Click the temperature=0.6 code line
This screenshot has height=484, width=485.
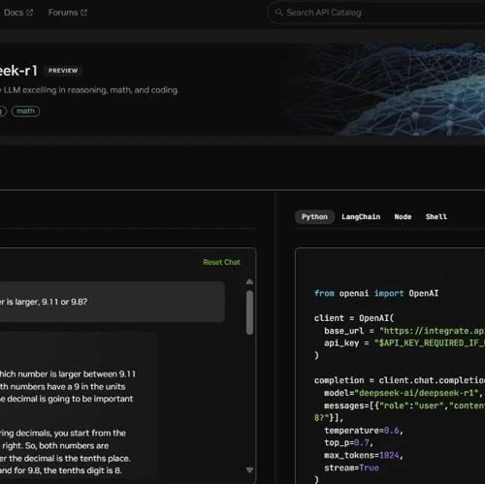[x=364, y=431]
